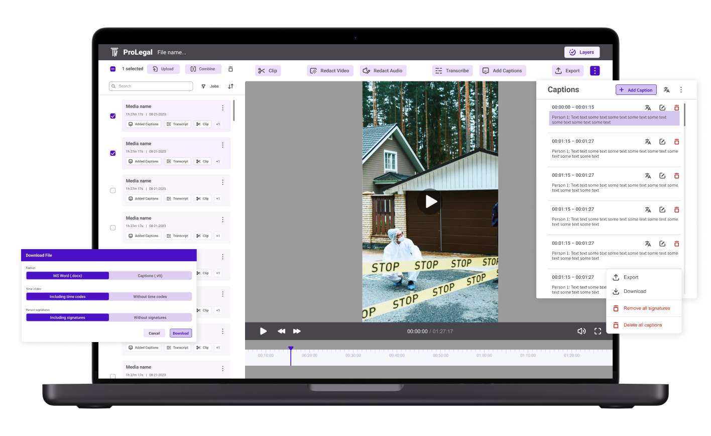Select Redact Audio tool

pyautogui.click(x=383, y=71)
